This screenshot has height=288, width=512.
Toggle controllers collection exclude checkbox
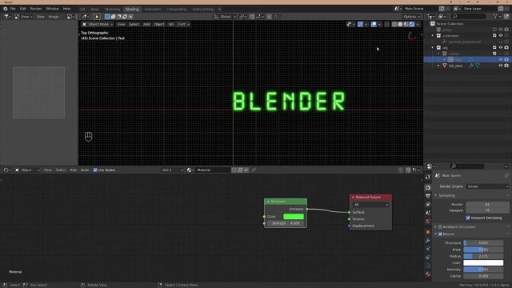[x=494, y=35]
